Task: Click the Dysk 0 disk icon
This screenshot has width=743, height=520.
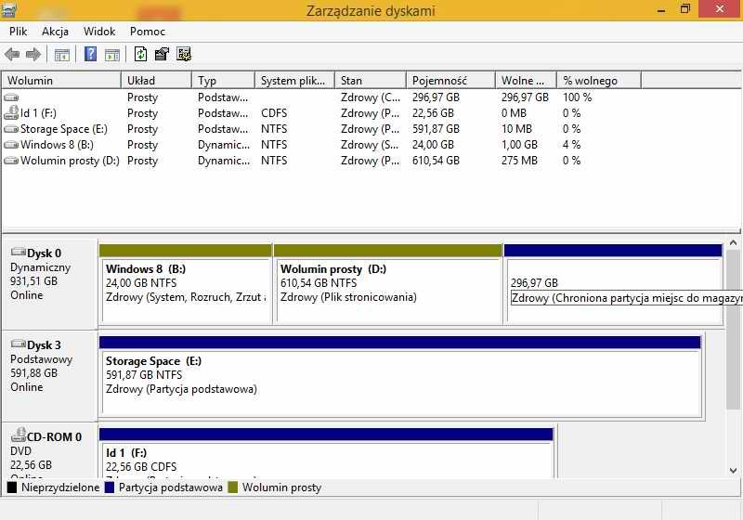Action: [18, 252]
